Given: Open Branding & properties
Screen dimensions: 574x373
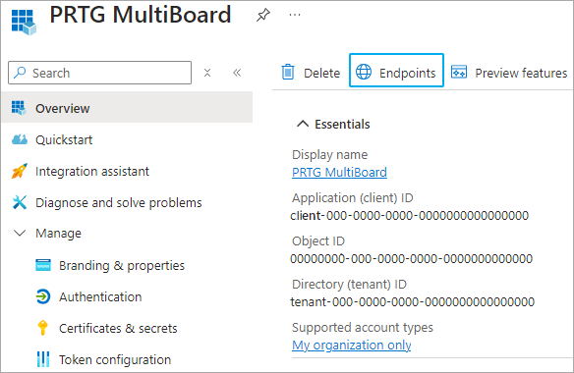Looking at the screenshot, I should 122,265.
